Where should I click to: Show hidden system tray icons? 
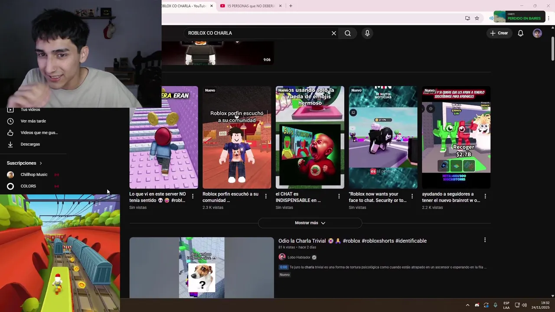click(x=467, y=305)
